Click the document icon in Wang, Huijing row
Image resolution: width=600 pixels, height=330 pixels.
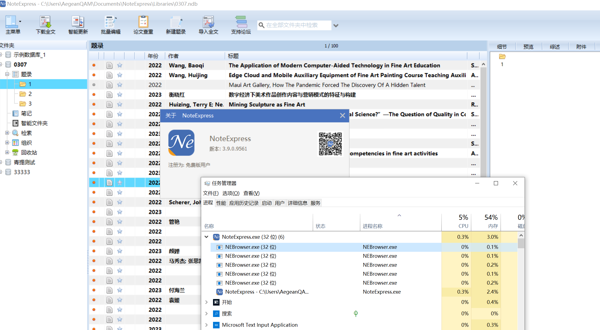coord(109,75)
